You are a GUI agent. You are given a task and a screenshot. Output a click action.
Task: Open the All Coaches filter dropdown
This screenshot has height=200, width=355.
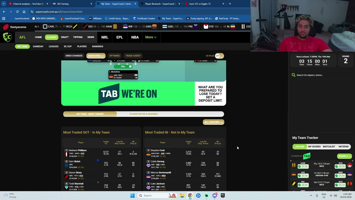(213, 122)
